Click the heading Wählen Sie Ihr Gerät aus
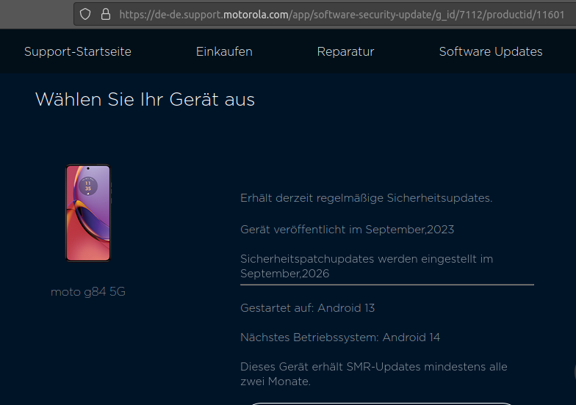Viewport: 576px width, 405px height. [145, 100]
